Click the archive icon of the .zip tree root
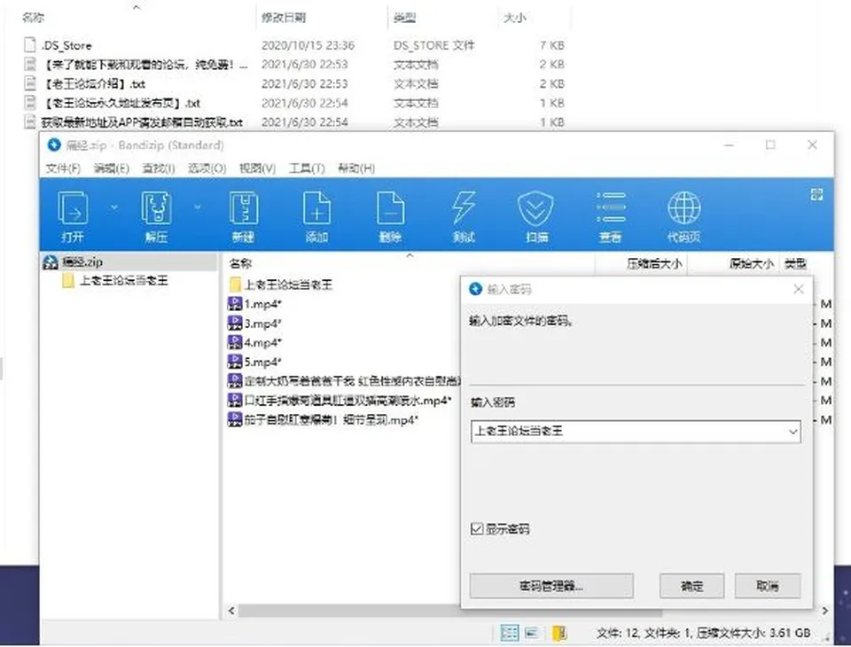The image size is (851, 647). [x=50, y=262]
